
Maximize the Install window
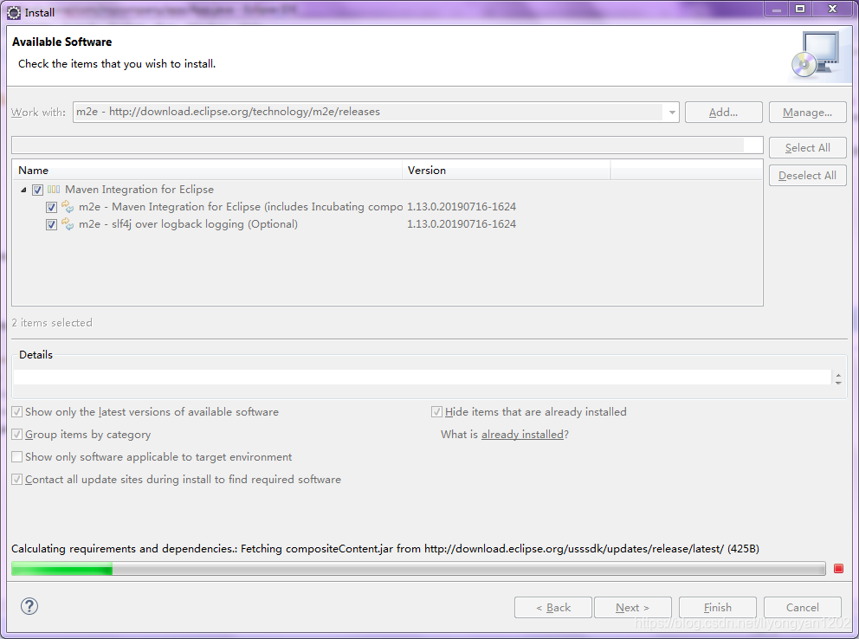click(800, 9)
